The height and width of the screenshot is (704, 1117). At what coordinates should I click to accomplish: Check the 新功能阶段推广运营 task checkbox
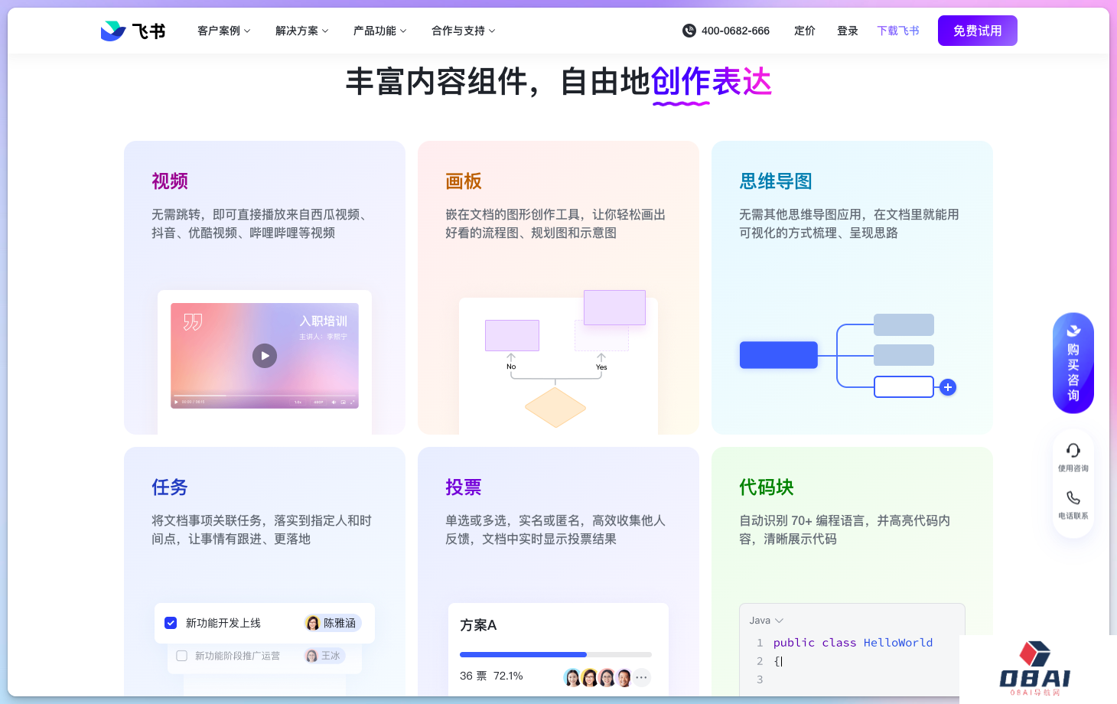(182, 656)
